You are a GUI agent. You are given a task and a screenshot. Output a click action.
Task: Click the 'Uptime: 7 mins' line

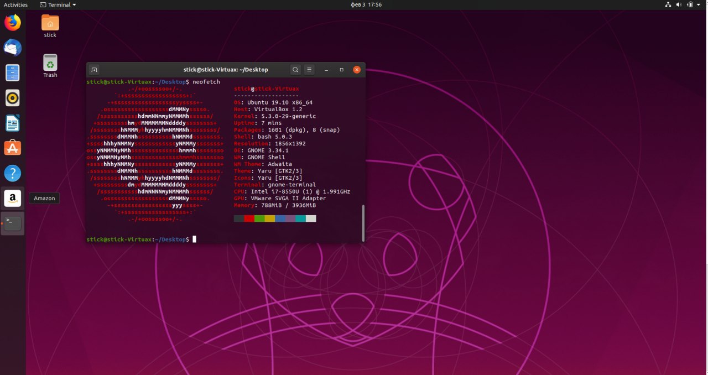tap(258, 123)
